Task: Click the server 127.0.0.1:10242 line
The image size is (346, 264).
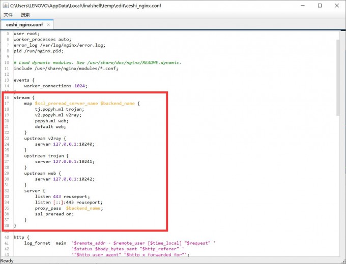Action: click(65, 179)
